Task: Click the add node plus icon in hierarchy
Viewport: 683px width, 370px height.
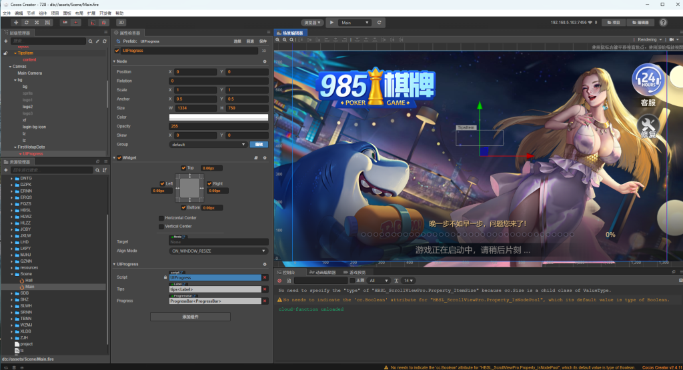Action: (5, 41)
